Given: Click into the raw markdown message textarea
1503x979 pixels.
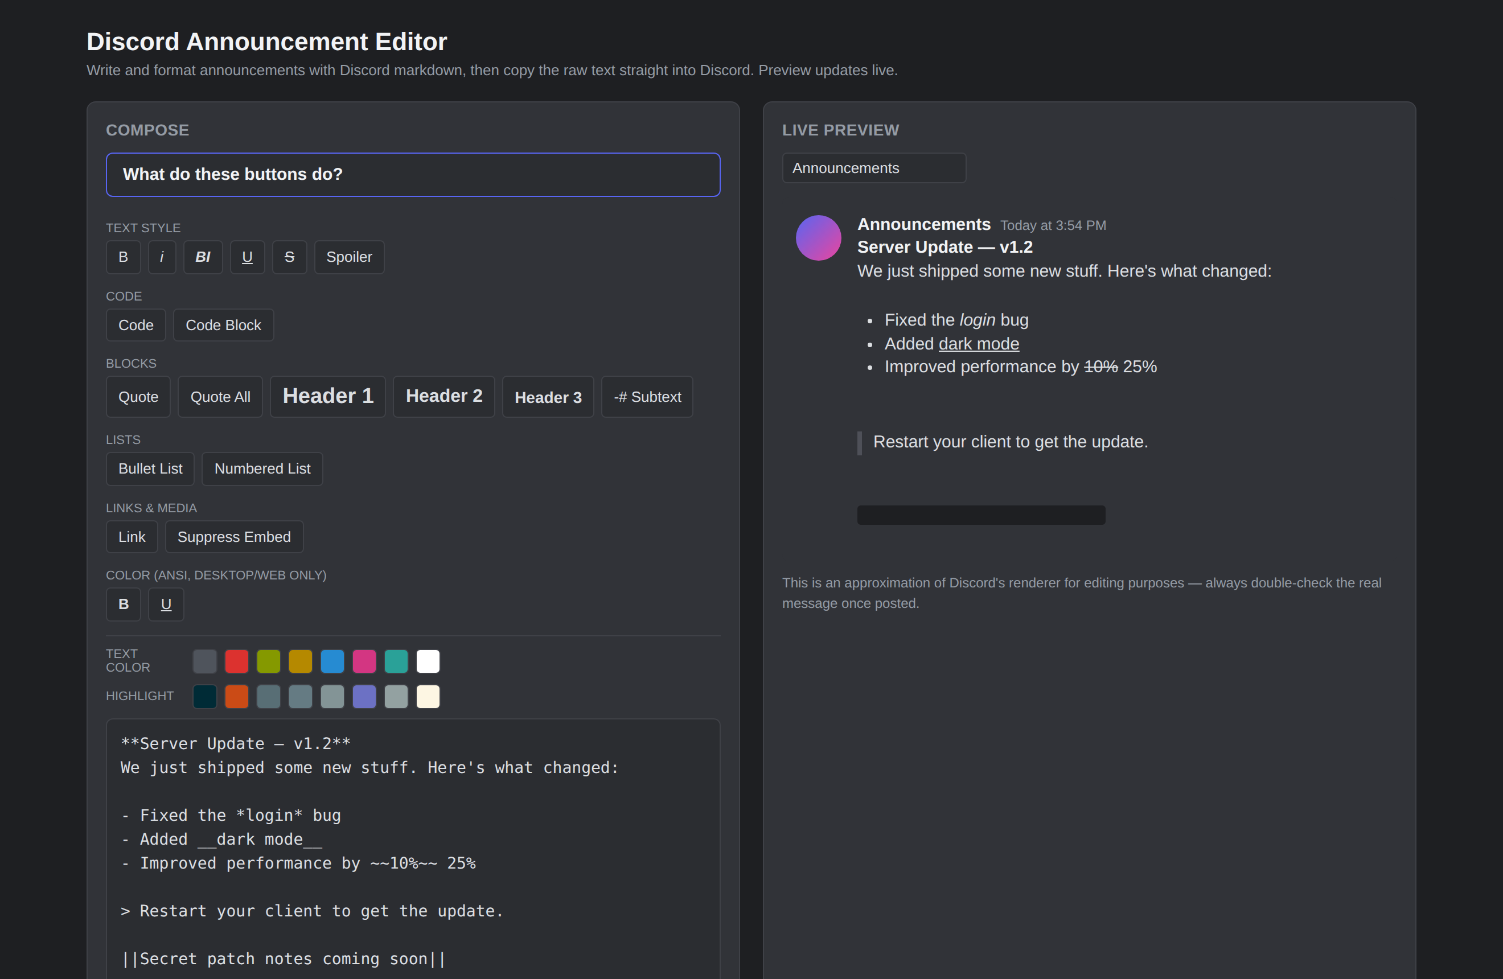Looking at the screenshot, I should pos(413,849).
